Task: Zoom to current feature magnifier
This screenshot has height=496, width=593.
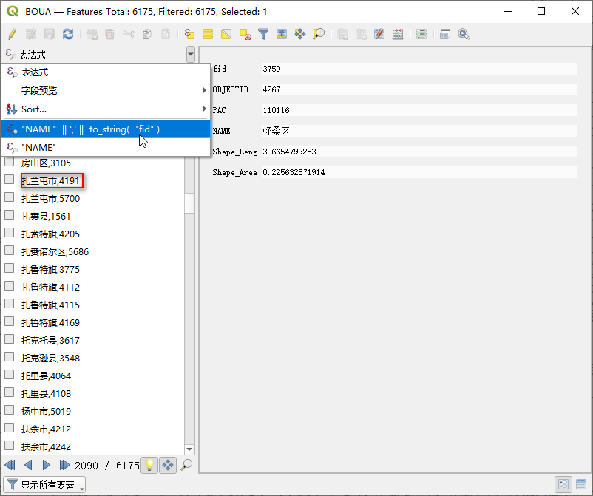Action: pos(186,465)
